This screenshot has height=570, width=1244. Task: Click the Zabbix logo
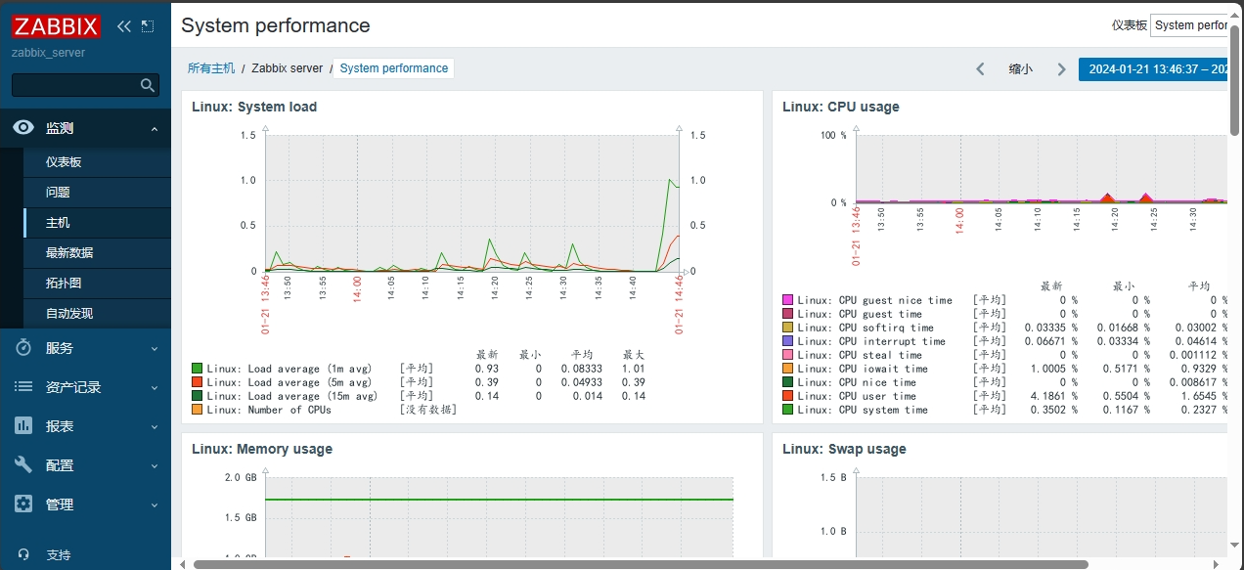click(58, 27)
